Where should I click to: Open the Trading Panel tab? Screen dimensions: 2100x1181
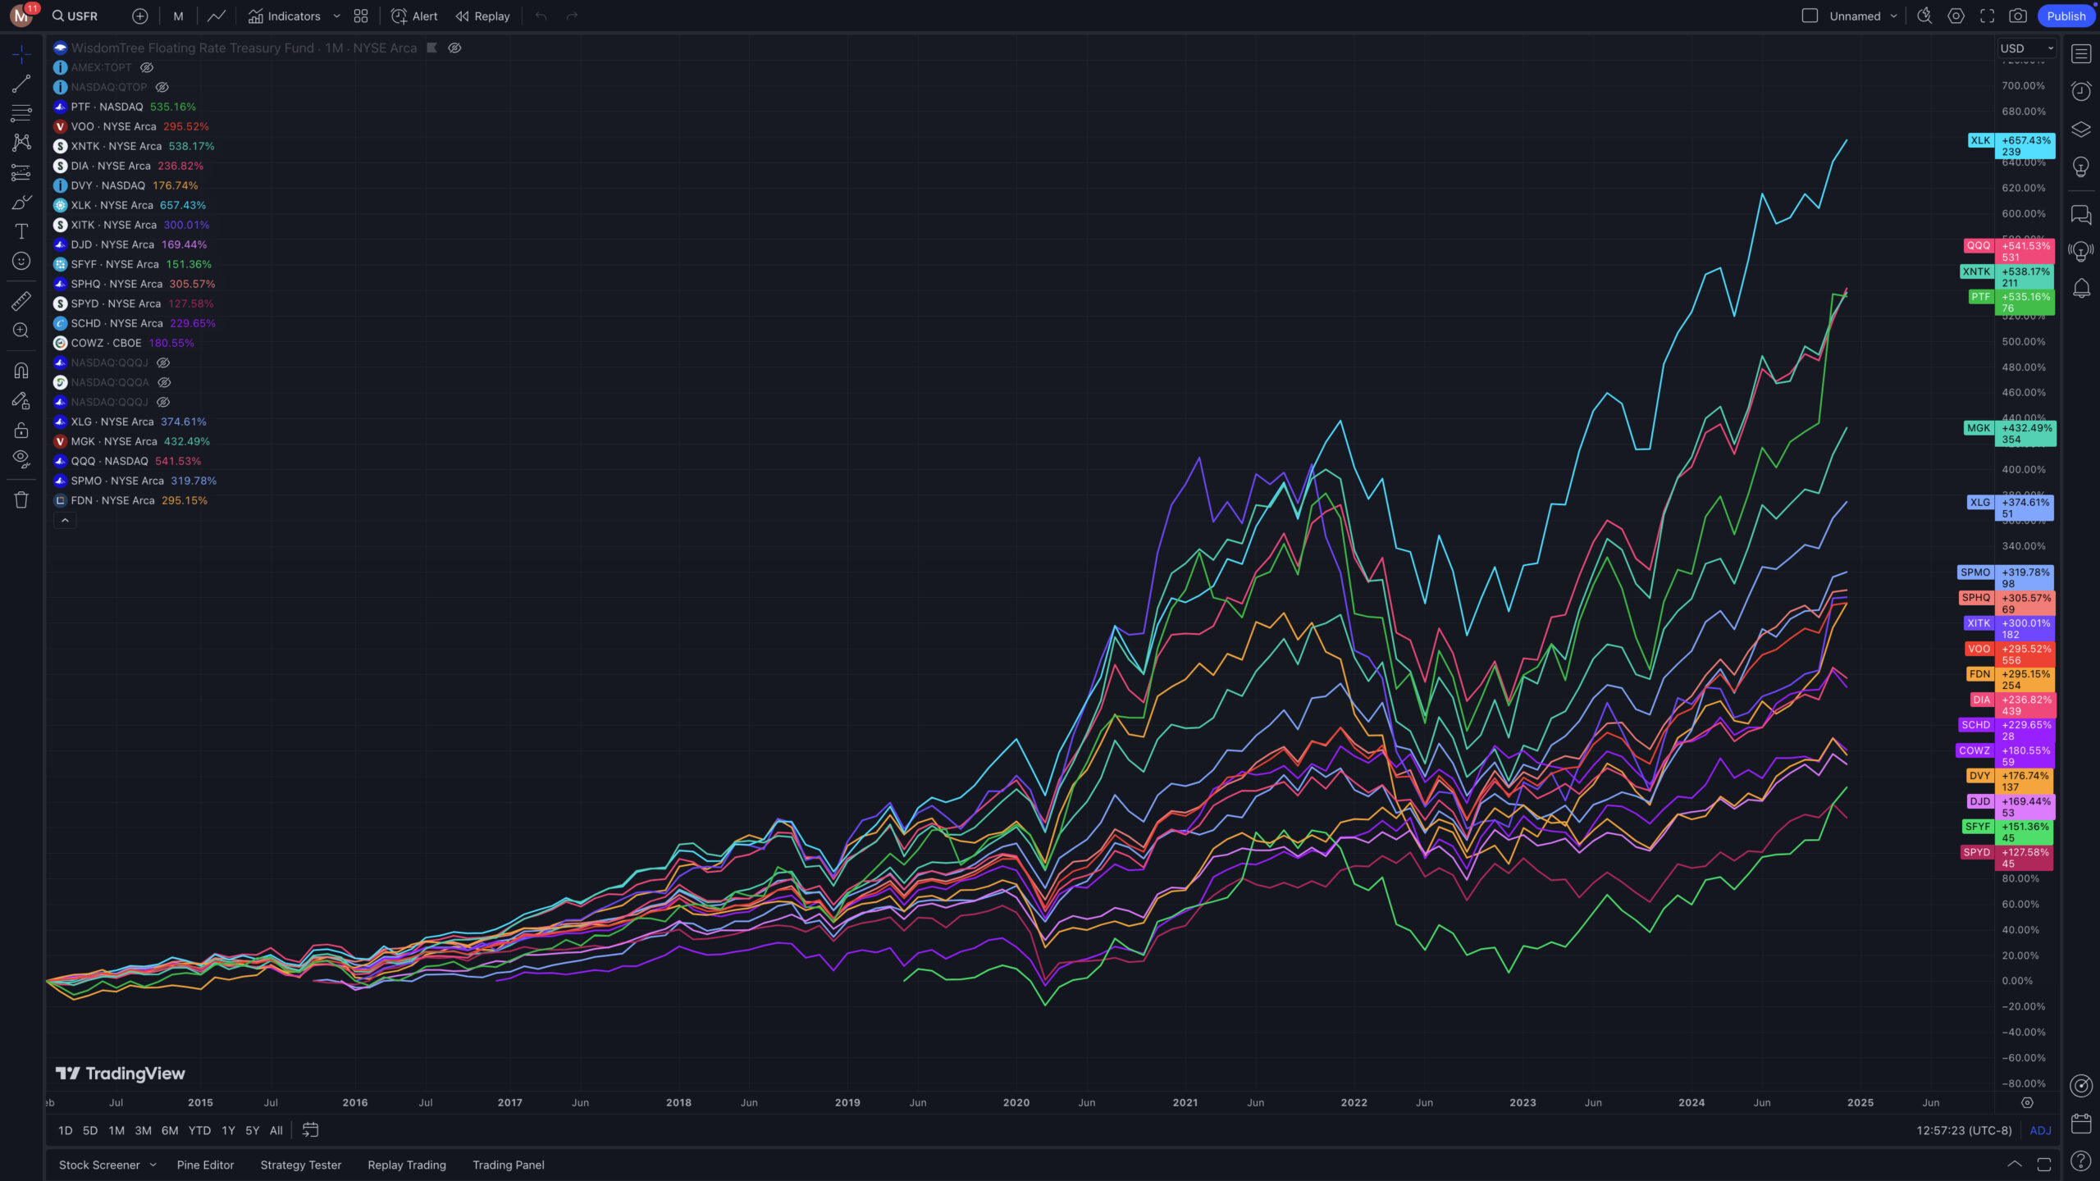(x=508, y=1165)
